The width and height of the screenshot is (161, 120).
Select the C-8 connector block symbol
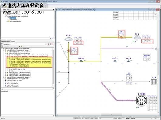point(154,82)
